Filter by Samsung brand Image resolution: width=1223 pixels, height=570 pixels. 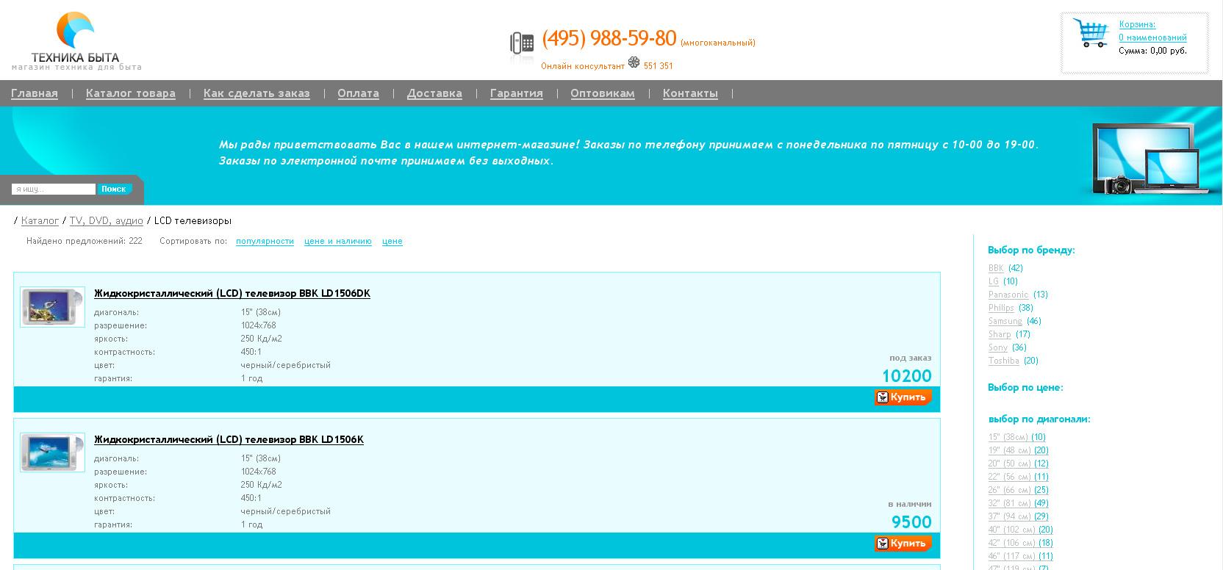click(x=1005, y=322)
